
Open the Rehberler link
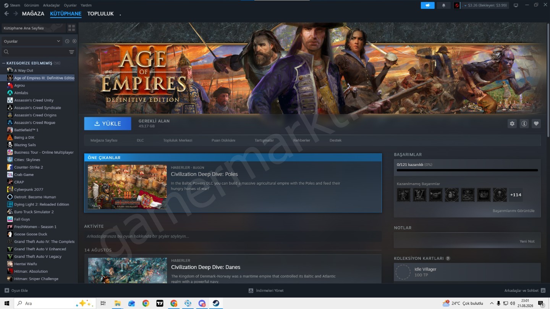coord(302,140)
